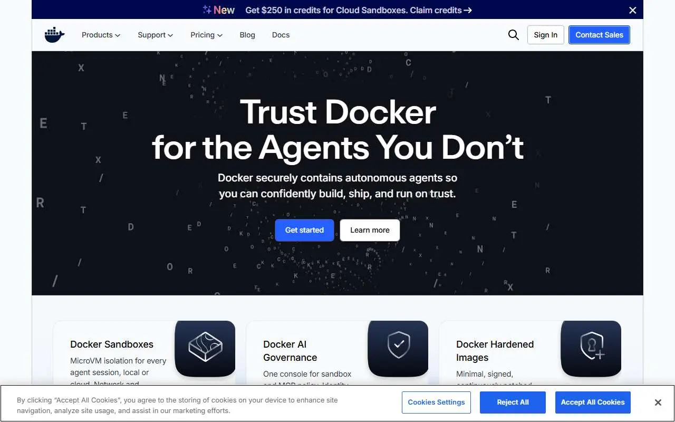Click the Learn more button
This screenshot has width=675, height=422.
click(x=370, y=230)
